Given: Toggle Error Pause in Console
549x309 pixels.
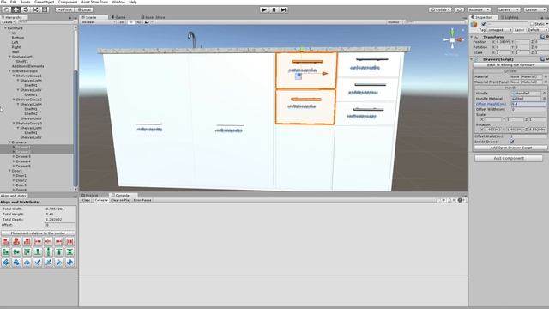Looking at the screenshot, I should coord(142,200).
